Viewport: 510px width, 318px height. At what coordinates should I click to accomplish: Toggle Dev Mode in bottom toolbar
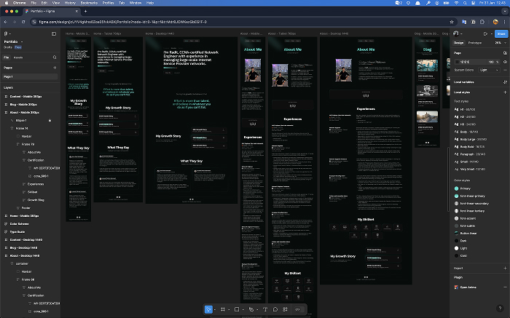click(x=297, y=309)
